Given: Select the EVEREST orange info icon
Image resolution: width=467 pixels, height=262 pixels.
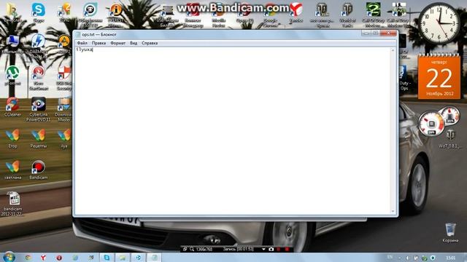Looking at the screenshot, I should (x=115, y=15).
